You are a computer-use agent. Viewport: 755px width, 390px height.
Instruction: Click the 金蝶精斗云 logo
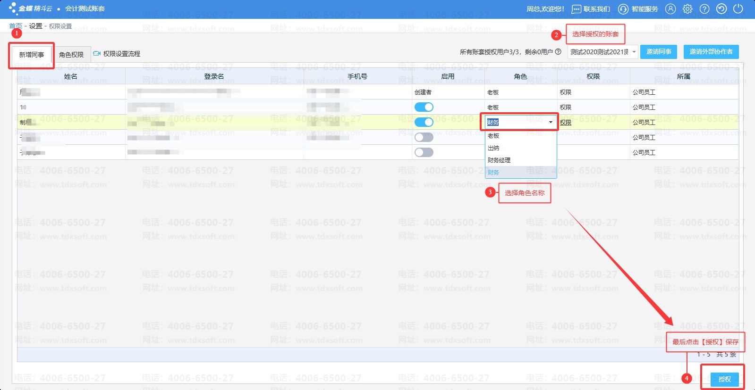click(x=31, y=8)
